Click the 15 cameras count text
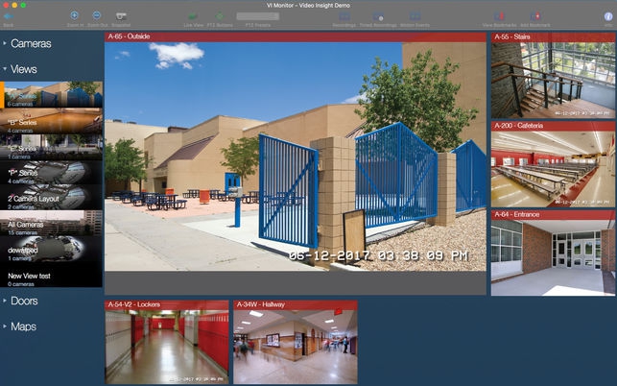 tap(22, 232)
